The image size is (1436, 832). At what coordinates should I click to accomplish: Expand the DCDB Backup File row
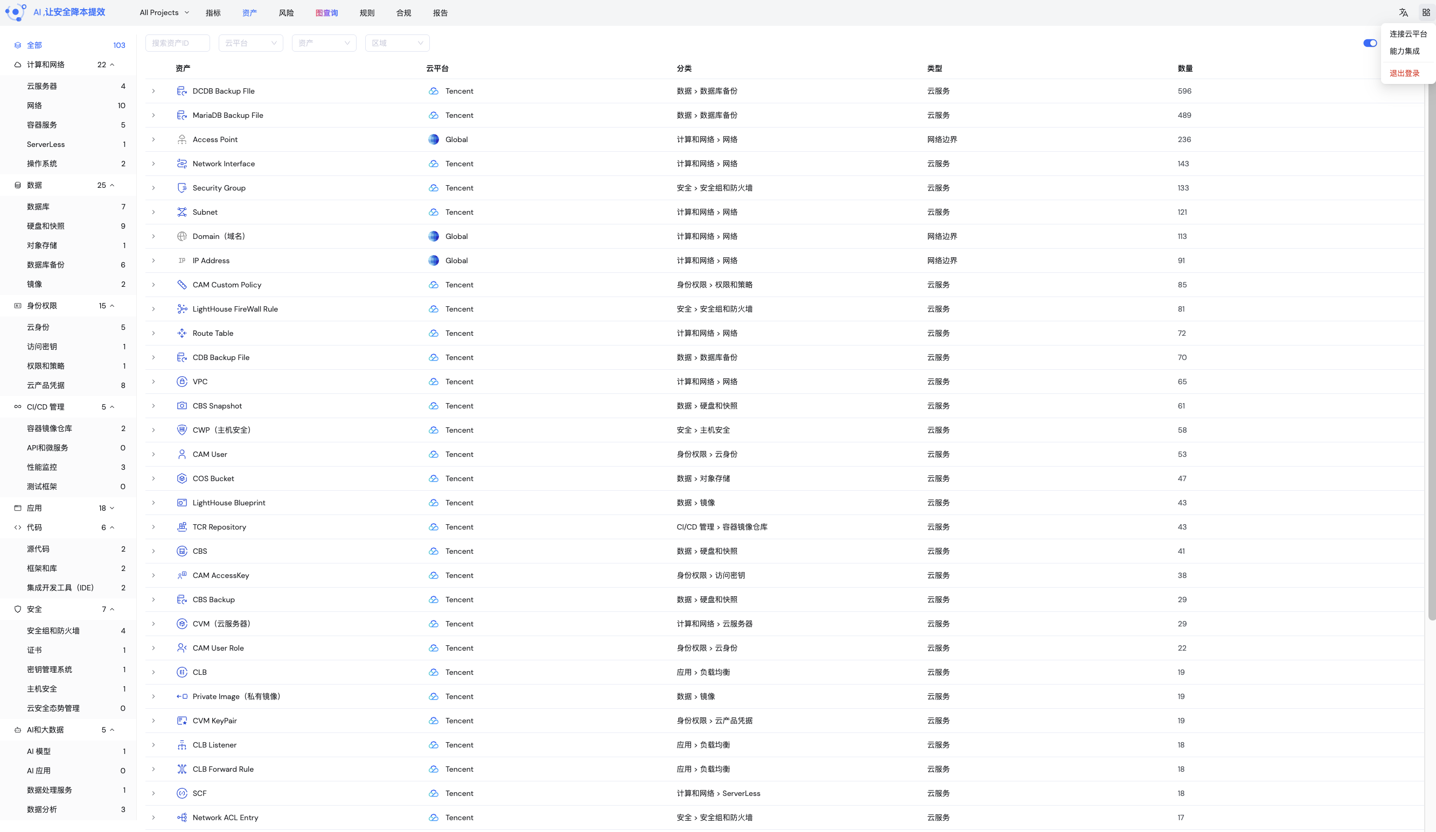[154, 91]
